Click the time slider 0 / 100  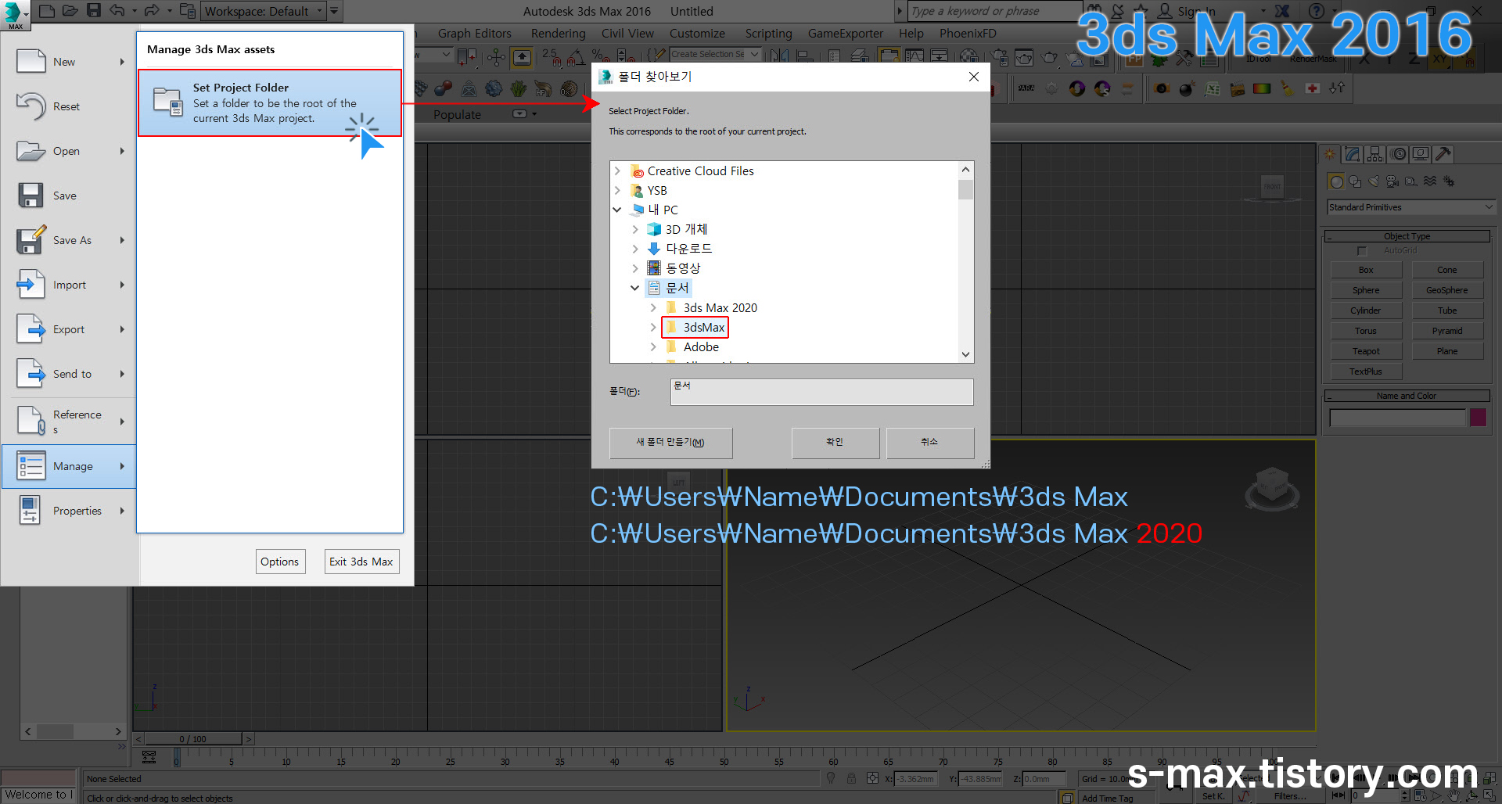coord(193,739)
